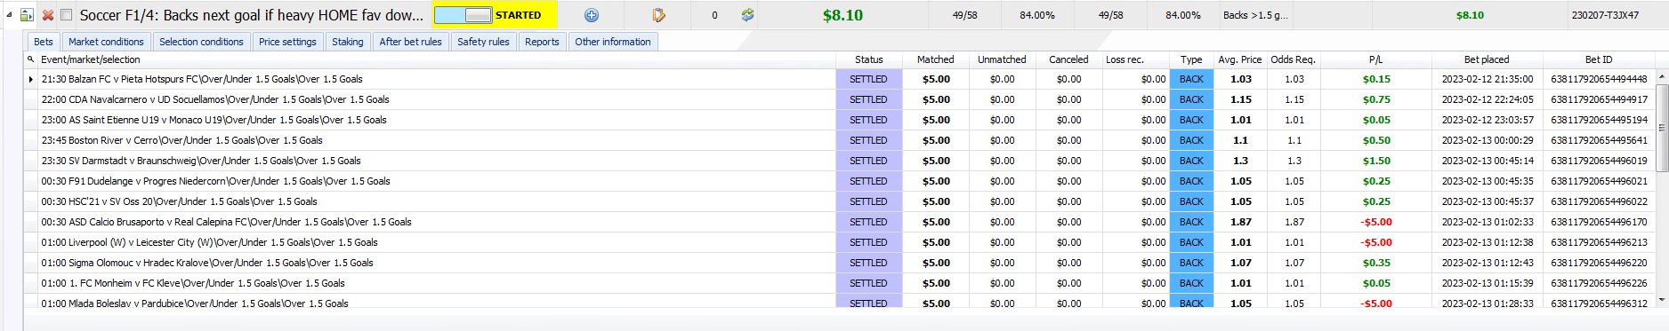
Task: Select the F91 Dudelange v Progres Niedercorn row
Action: (840, 181)
